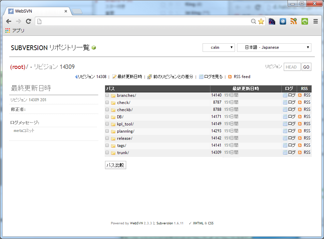
Task: Click the HEAD revision input field
Action: pyautogui.click(x=292, y=67)
